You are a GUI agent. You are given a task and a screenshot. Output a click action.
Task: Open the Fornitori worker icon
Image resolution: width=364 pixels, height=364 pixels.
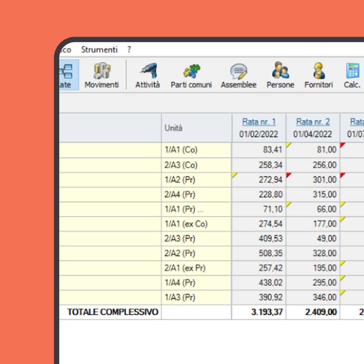(x=318, y=75)
